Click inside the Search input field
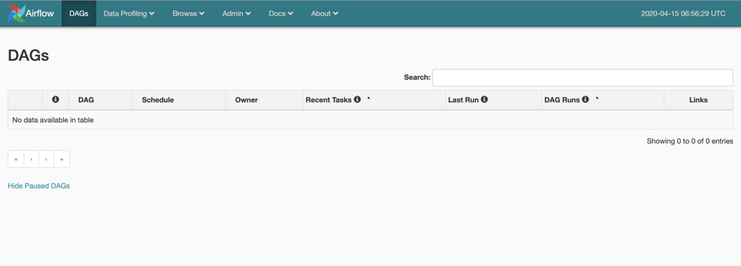 (x=582, y=78)
